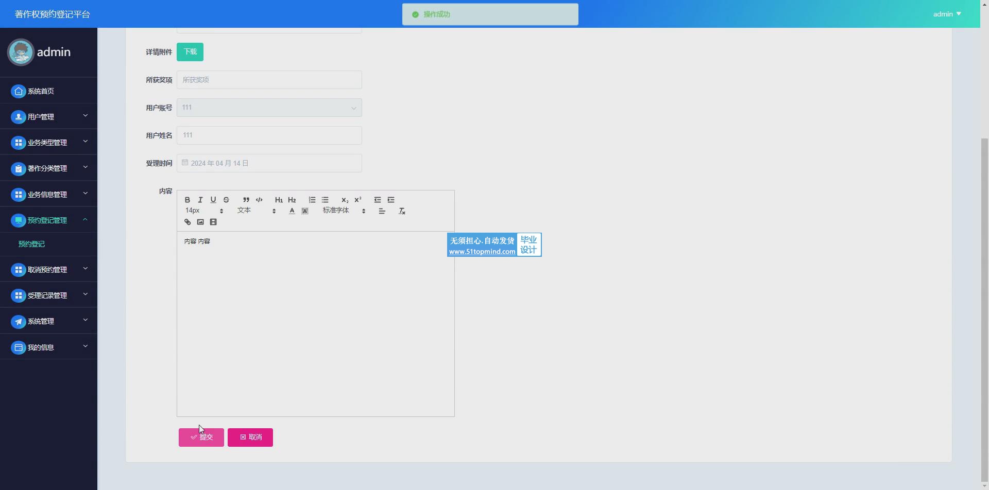This screenshot has width=989, height=490.
Task: Toggle bold formatting in the editor
Action: (x=187, y=200)
